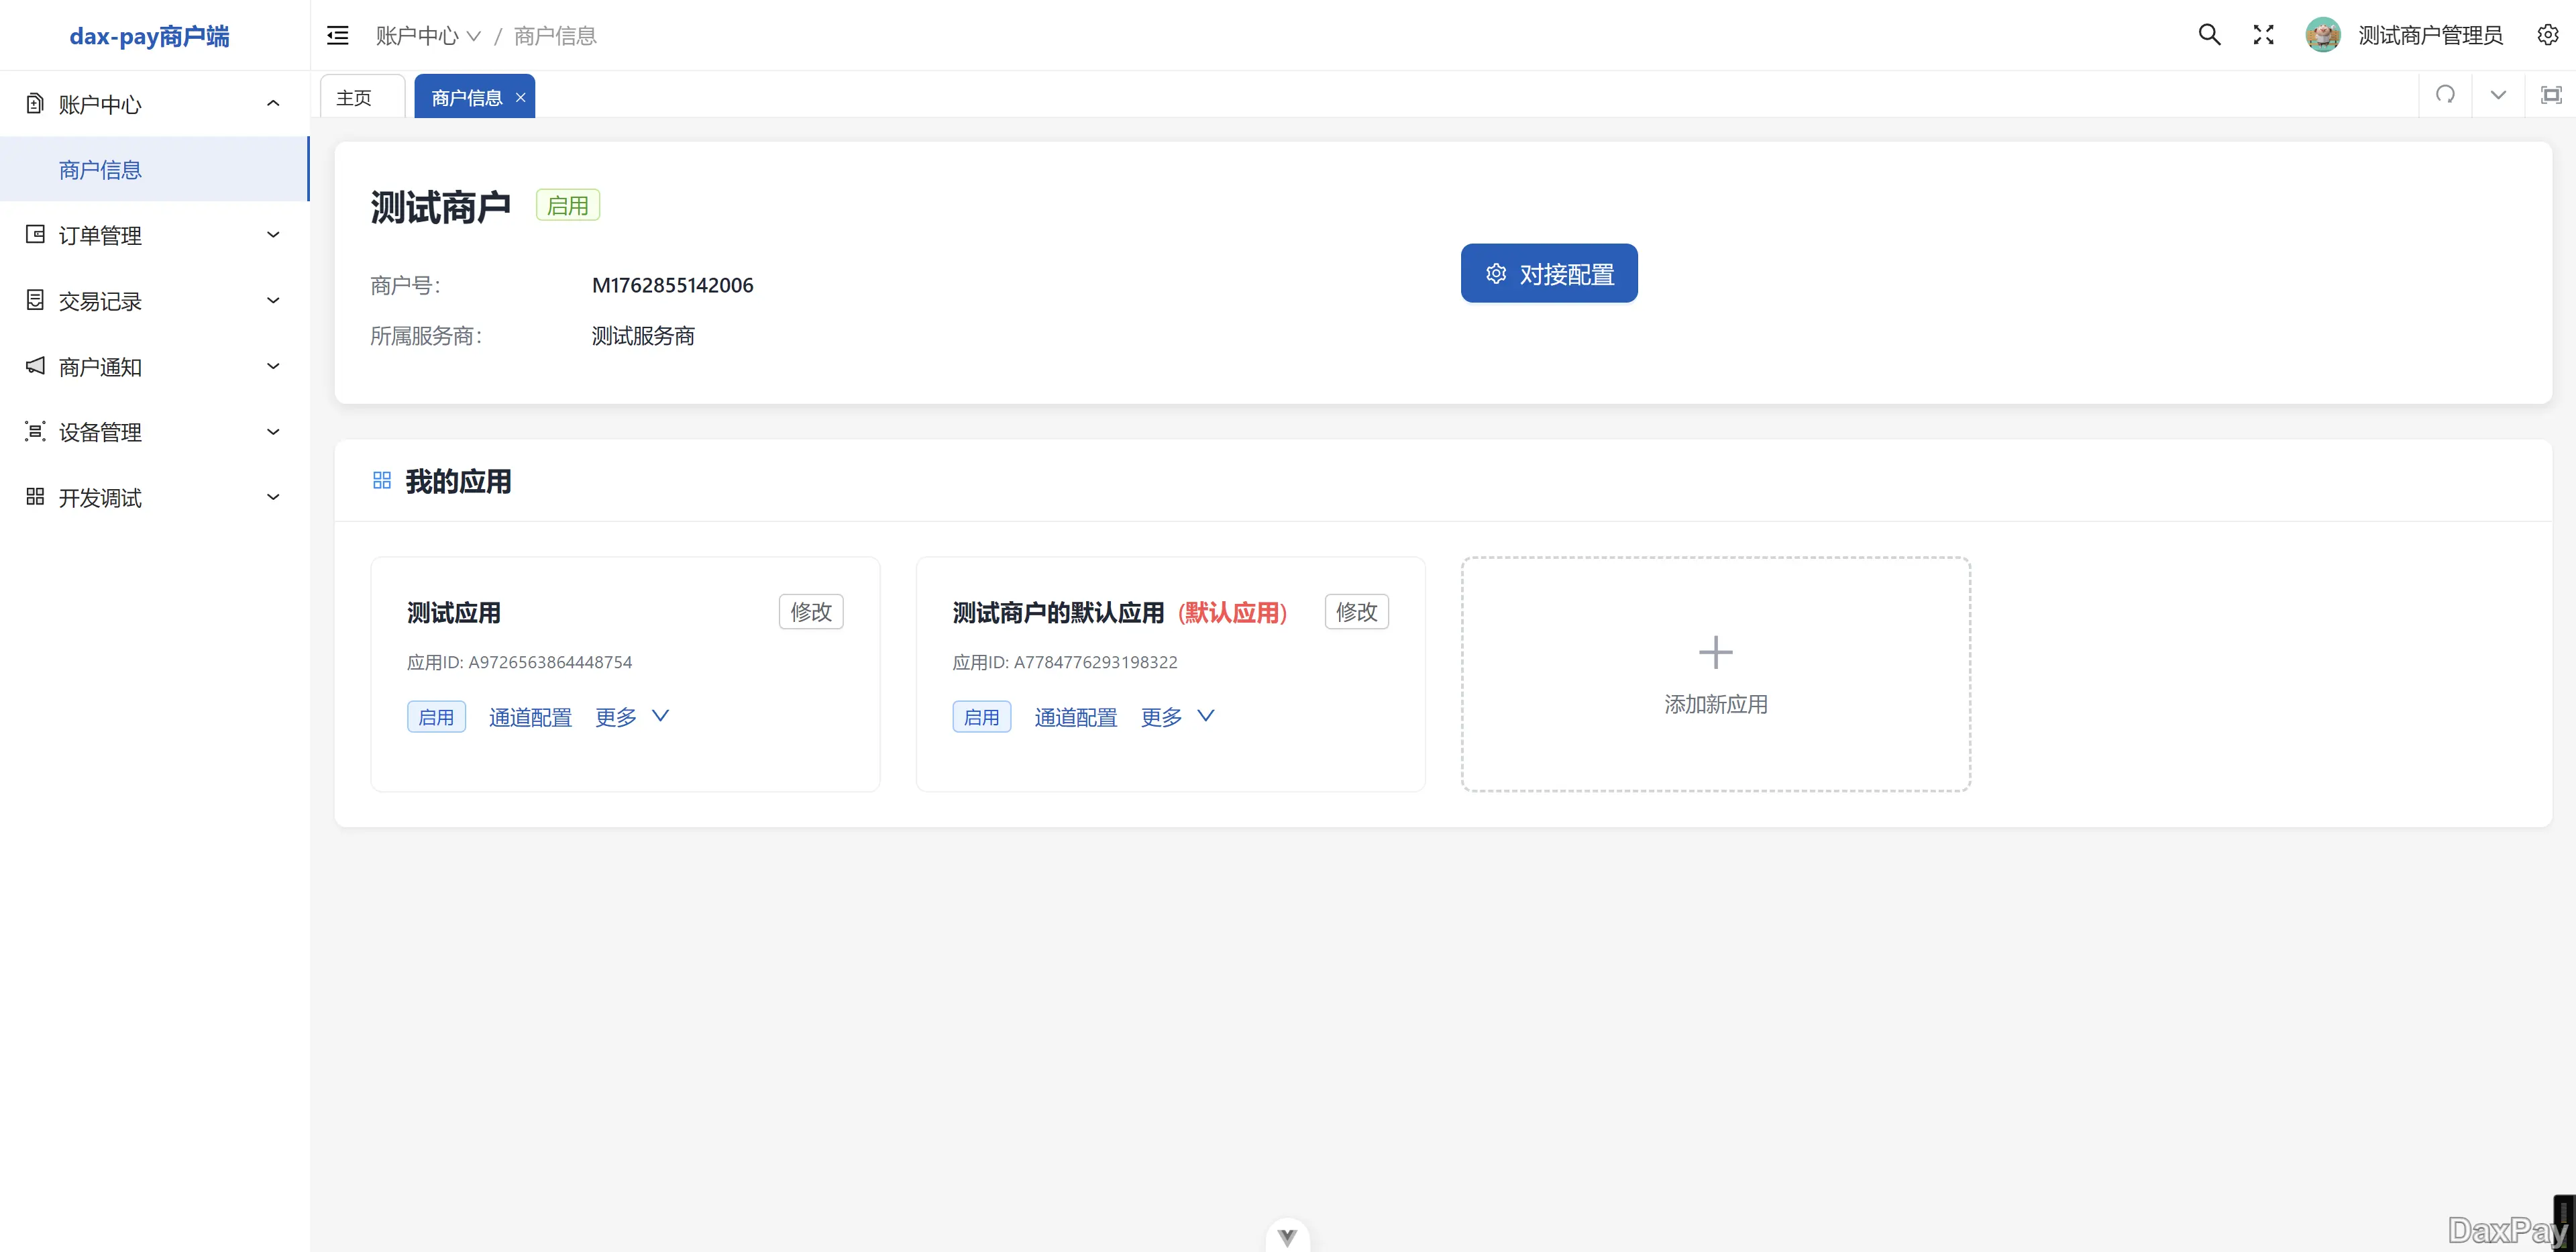Screen dimensions: 2576x1252
Task: Select the 设备管理 sidebar icon
Action: click(34, 431)
